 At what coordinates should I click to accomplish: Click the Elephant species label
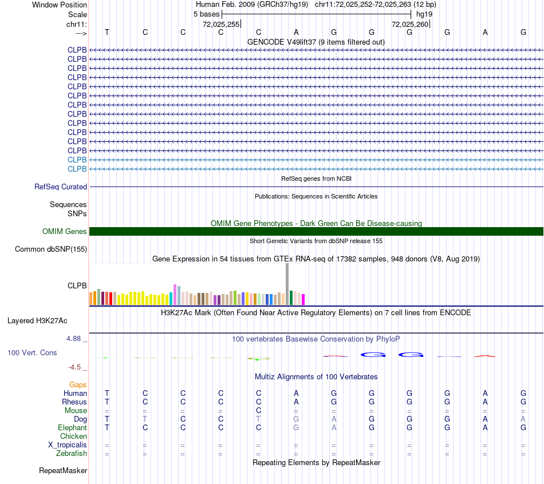click(x=73, y=427)
